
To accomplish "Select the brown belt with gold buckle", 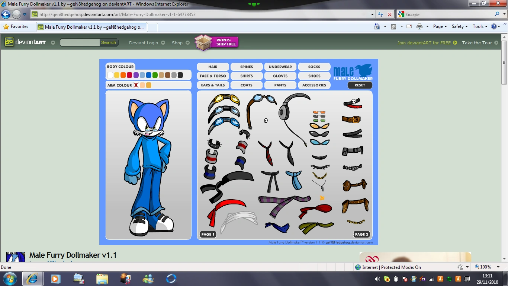I will pos(351,119).
